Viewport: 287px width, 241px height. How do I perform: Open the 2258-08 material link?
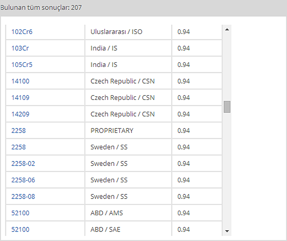pos(23,197)
